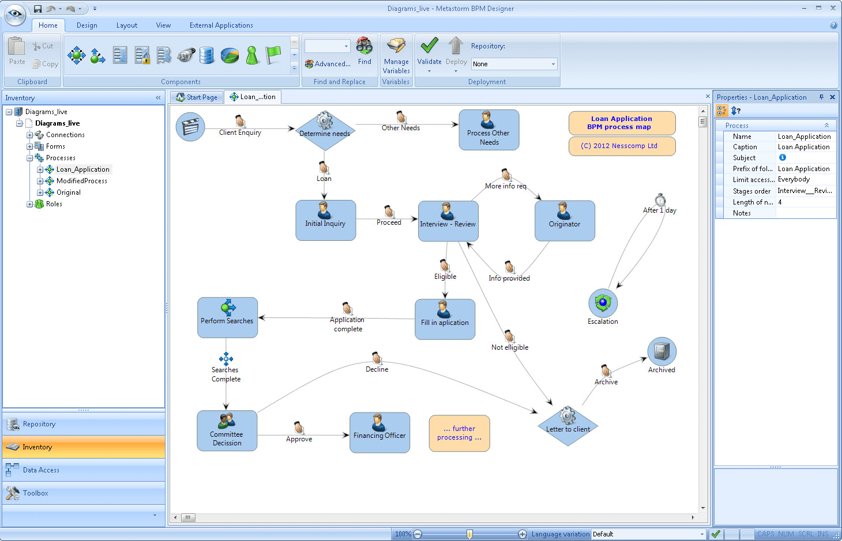Switch to the Design ribbon tab

point(87,25)
